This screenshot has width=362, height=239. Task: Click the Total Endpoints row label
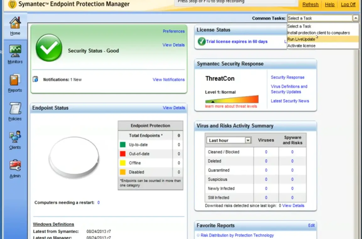pos(146,135)
